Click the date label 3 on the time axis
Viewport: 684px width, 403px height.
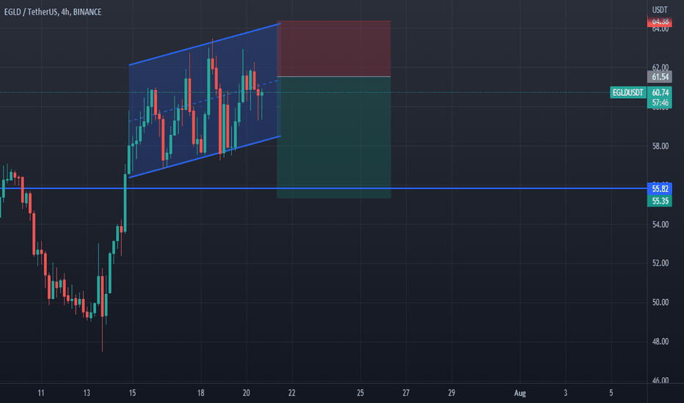coord(565,393)
